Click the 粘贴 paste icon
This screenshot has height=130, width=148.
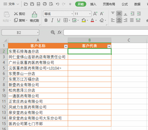click(7, 14)
